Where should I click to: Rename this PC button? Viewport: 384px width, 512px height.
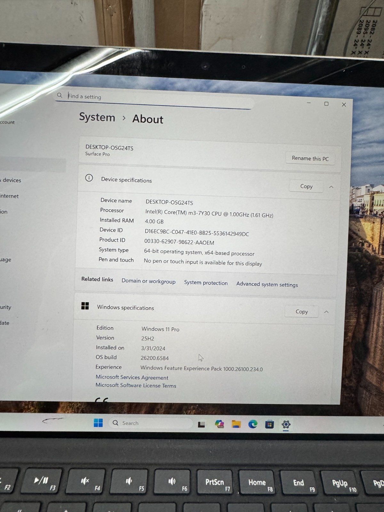(x=310, y=158)
